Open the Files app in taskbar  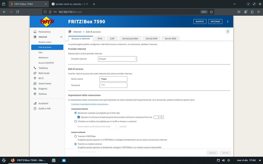54,160
